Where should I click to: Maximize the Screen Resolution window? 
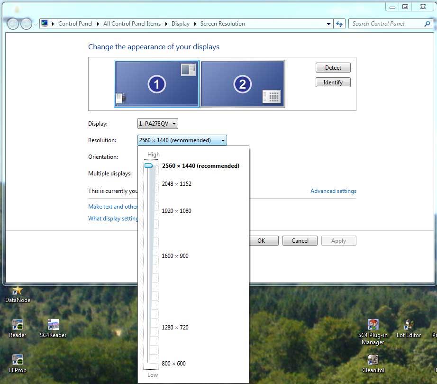click(x=405, y=7)
